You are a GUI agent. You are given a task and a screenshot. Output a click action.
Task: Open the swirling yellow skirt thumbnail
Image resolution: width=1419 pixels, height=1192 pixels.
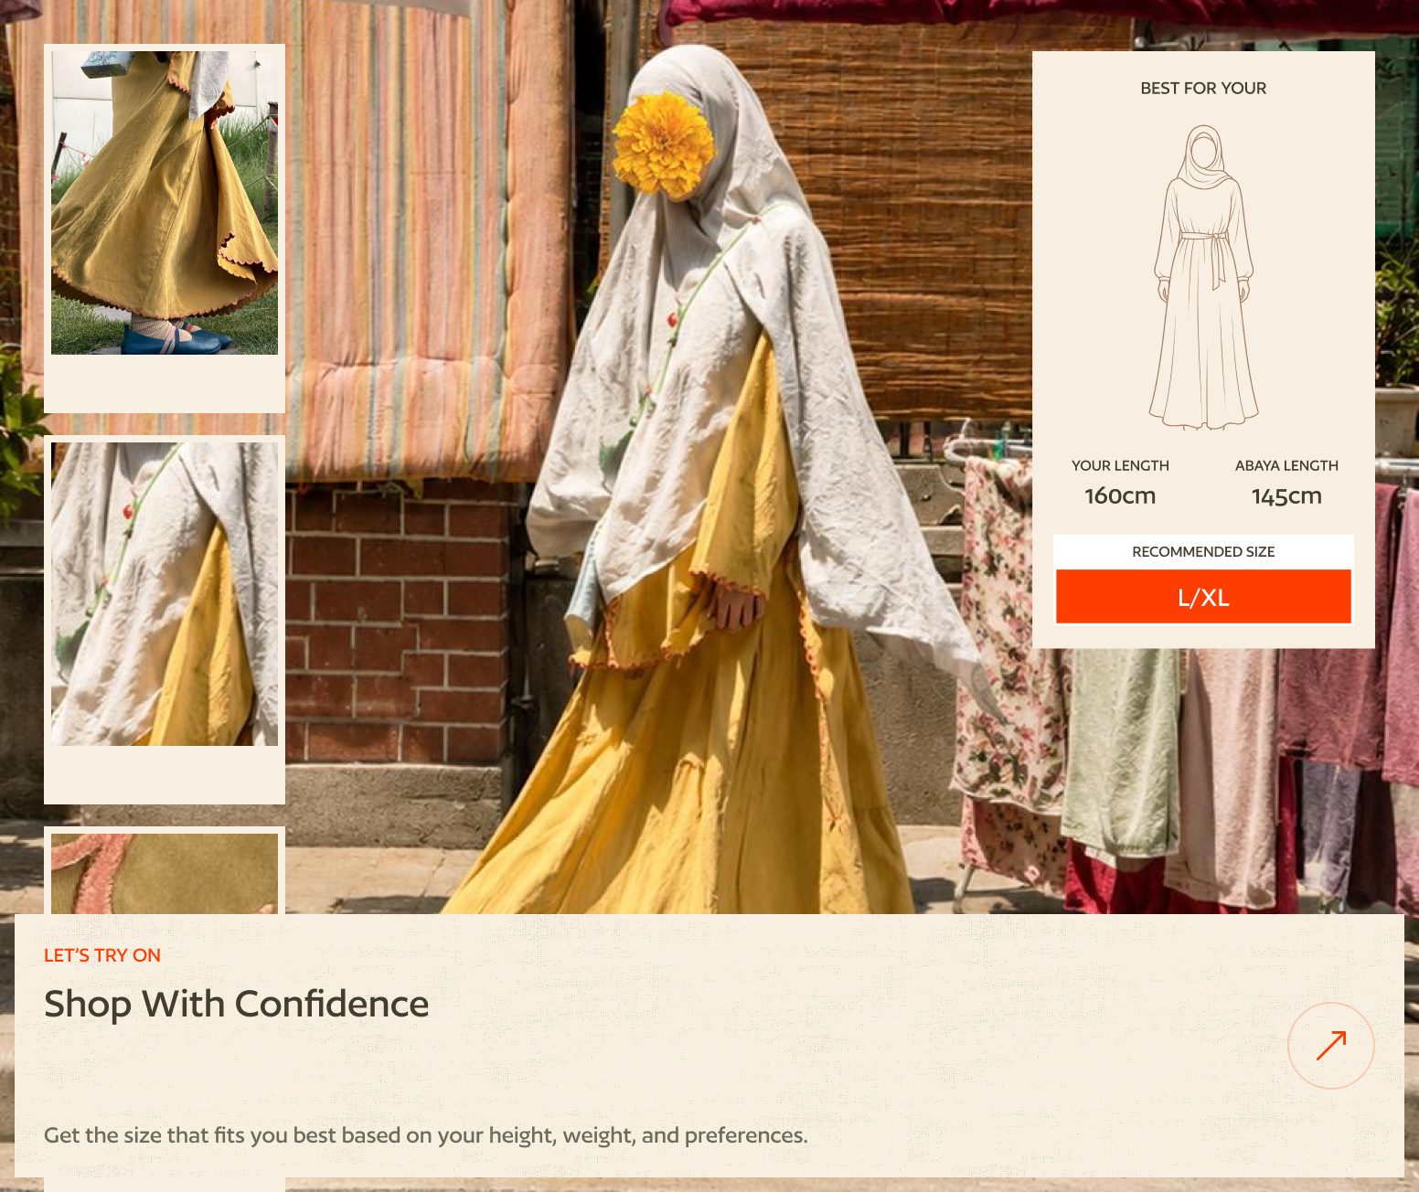[165, 203]
